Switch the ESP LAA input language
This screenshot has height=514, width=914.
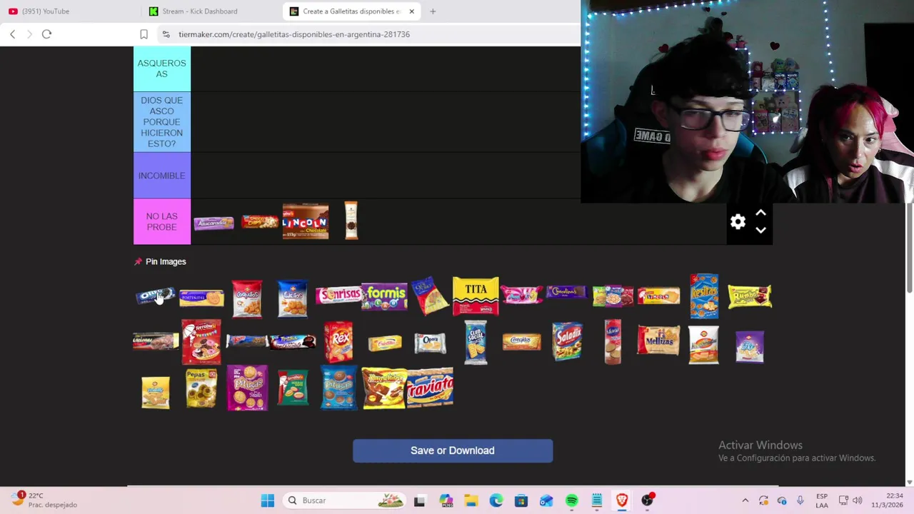(822, 500)
